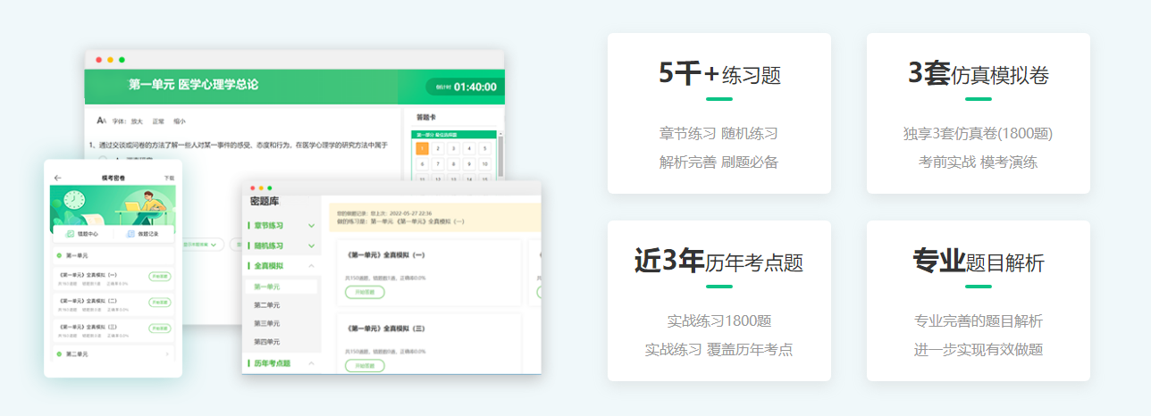
Task: Select 第二单元 in the sidebar list
Action: point(267,305)
